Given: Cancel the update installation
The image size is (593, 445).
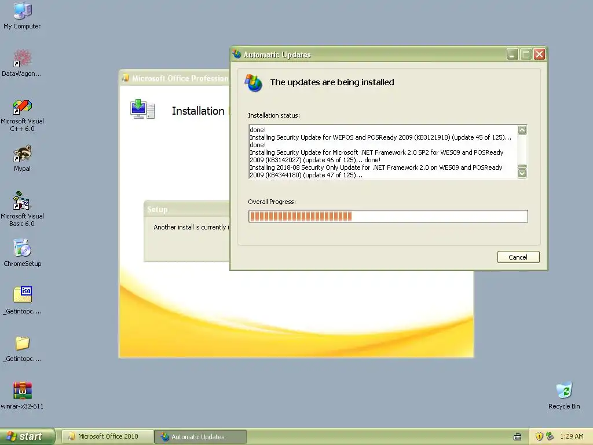Looking at the screenshot, I should click(x=518, y=257).
